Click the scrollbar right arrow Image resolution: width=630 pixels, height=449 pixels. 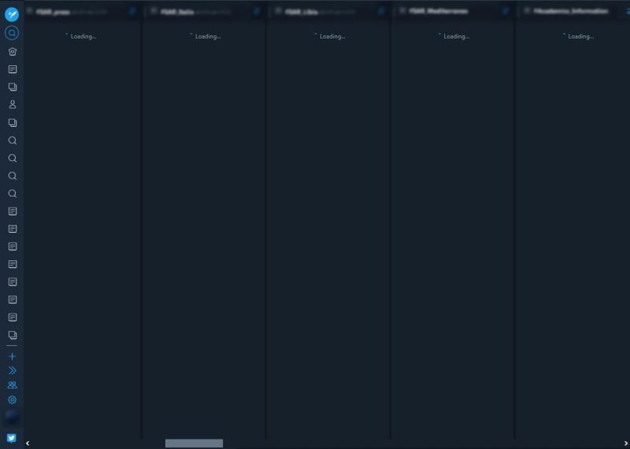click(626, 443)
